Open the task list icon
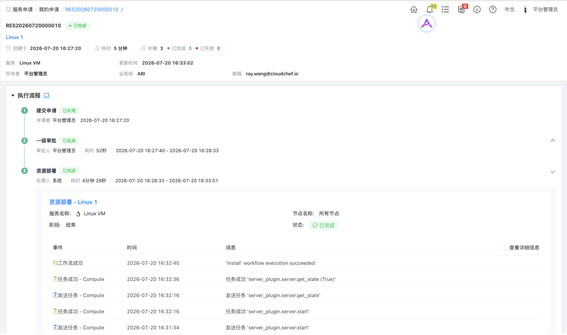Viewport: 567px width, 335px height. 445,10
